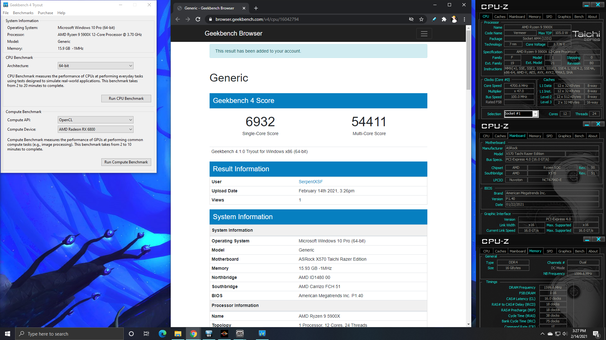Click the OneDrive cloud tray icon
The image size is (606, 340).
550,334
